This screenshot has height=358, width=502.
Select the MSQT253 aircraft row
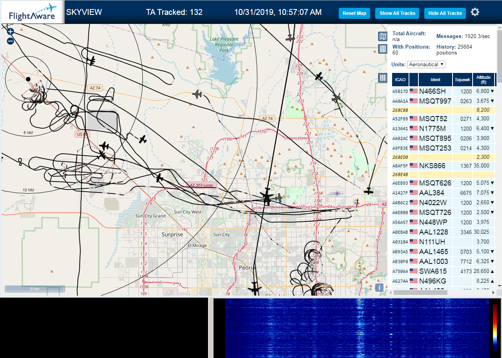pyautogui.click(x=444, y=148)
